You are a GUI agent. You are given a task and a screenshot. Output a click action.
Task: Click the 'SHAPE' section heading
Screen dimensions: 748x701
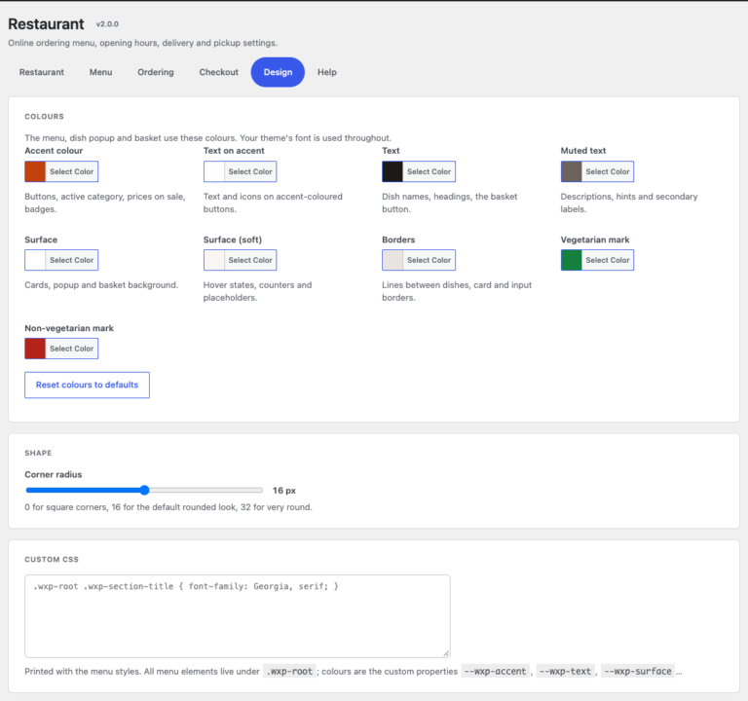pos(38,453)
